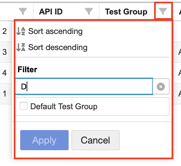Open the Test Group column filter icon
181x166 pixels.
pos(163,11)
